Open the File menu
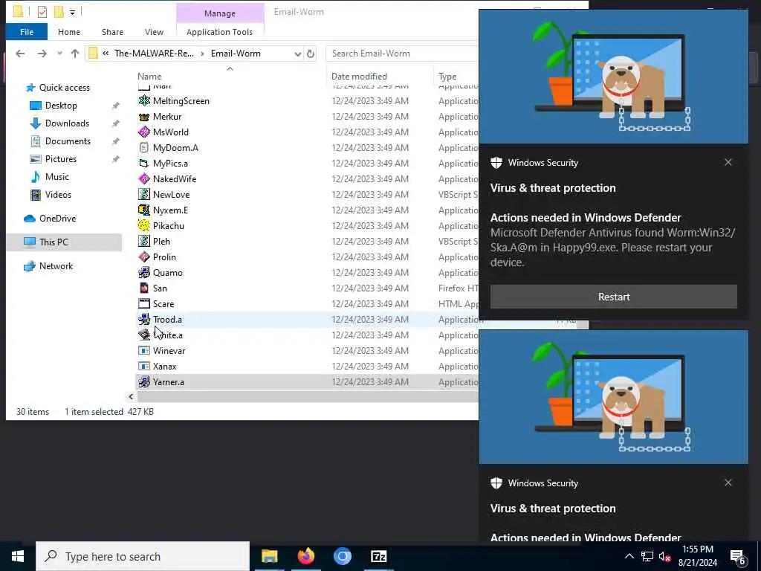 (x=27, y=31)
